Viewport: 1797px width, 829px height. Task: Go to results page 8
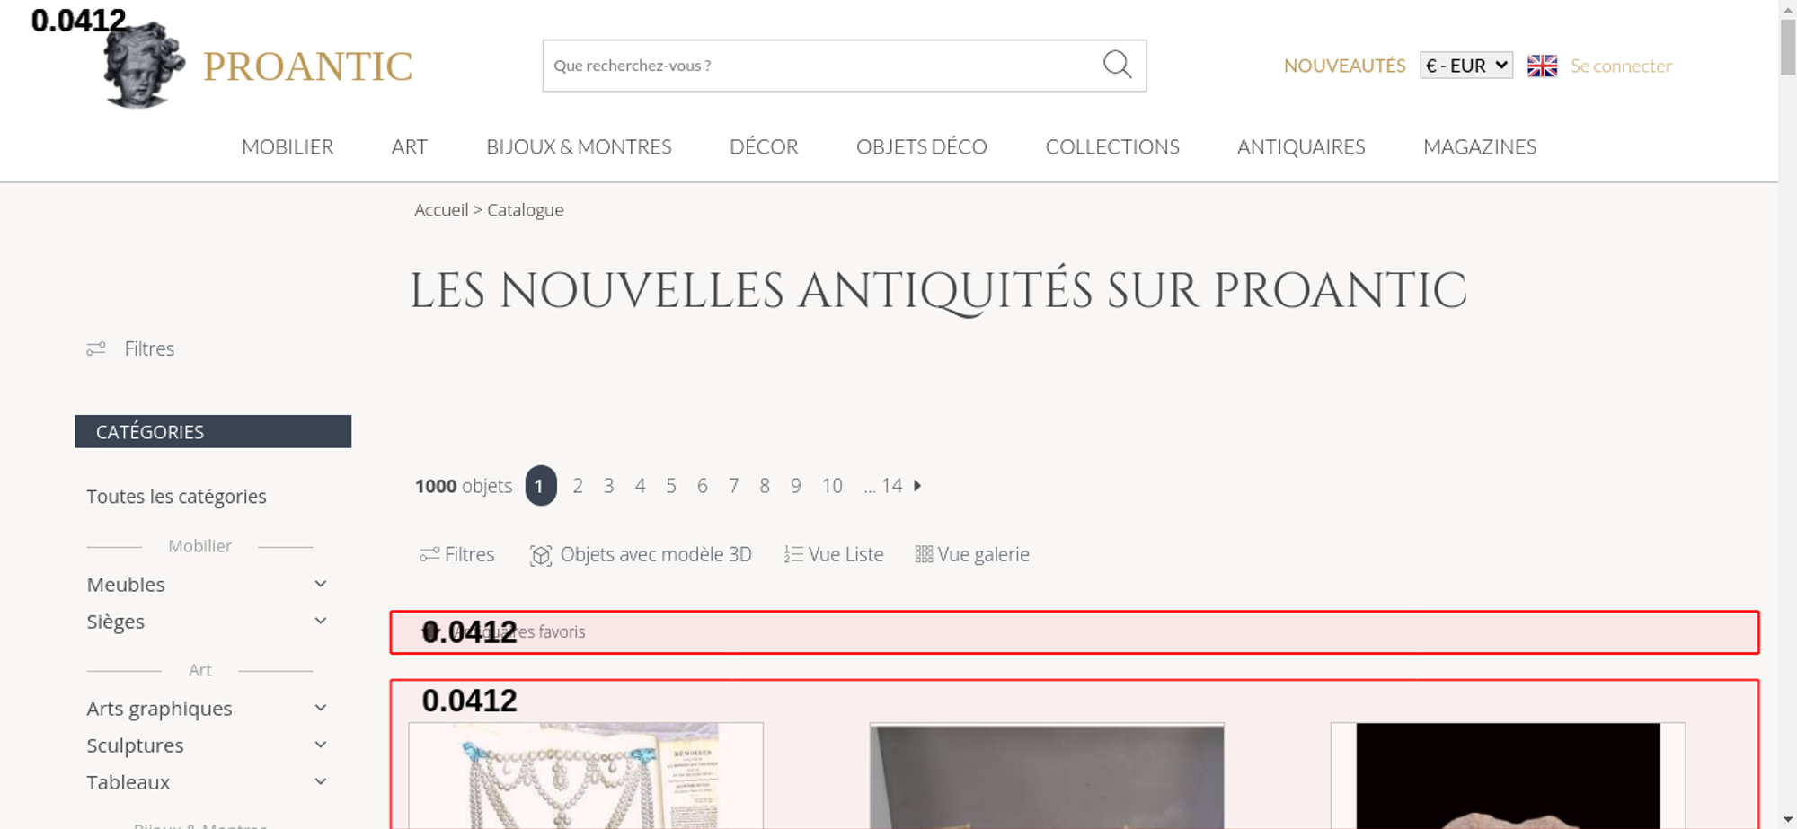pos(765,486)
